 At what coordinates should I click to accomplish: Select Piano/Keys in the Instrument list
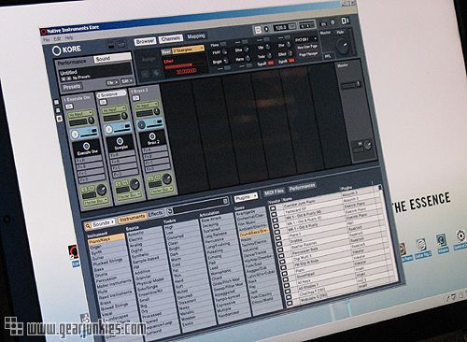(106, 239)
